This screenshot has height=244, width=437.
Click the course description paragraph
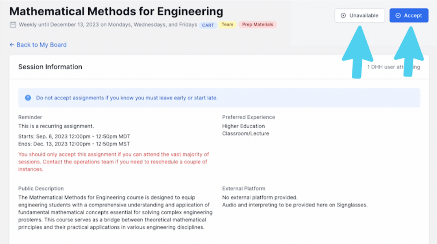[x=116, y=212]
